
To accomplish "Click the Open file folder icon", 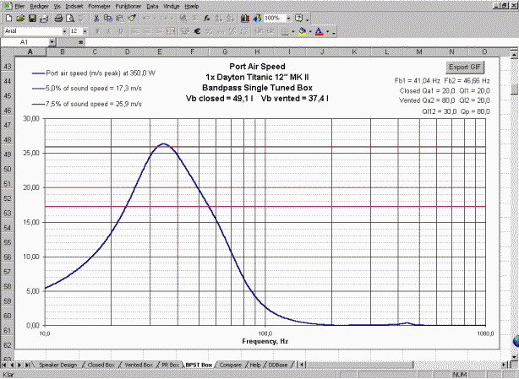I will 20,18.
